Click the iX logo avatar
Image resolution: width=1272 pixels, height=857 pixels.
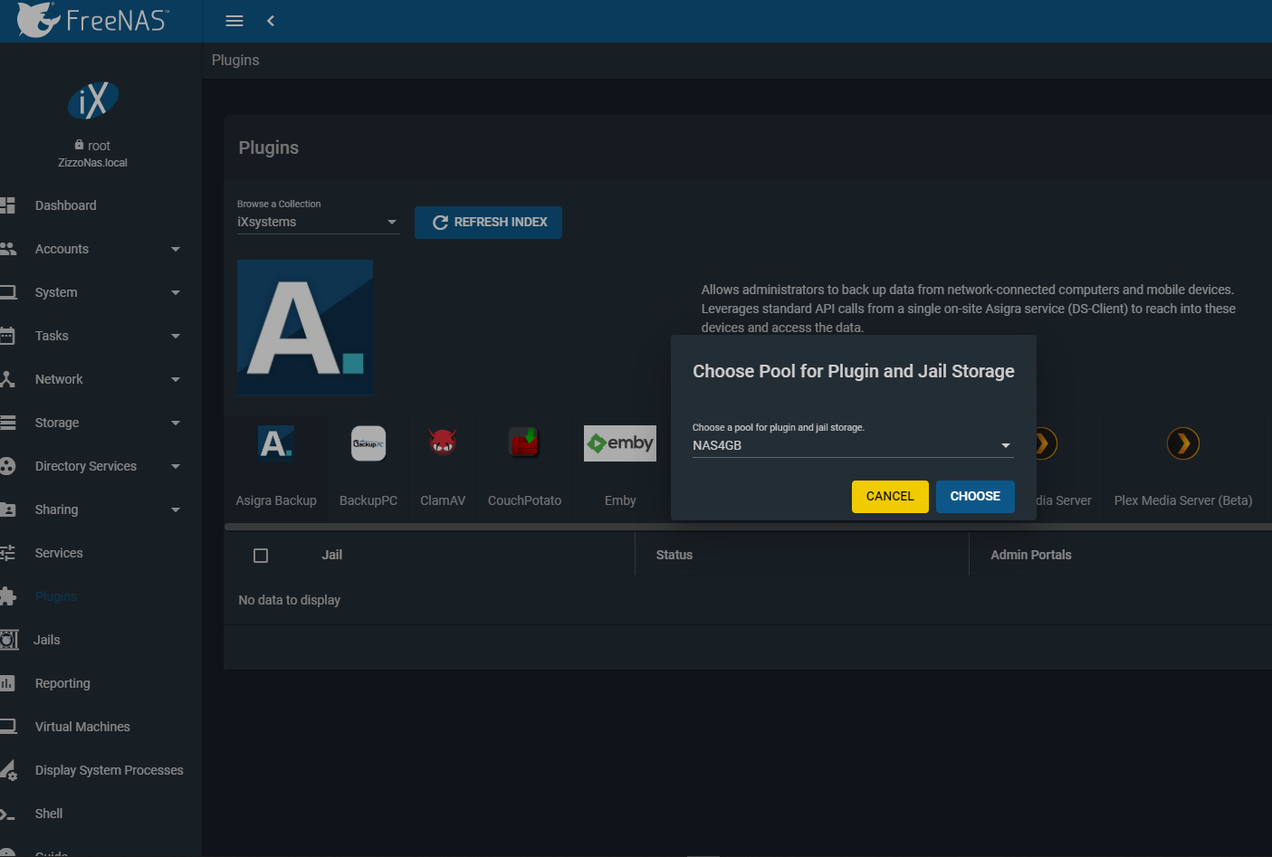(93, 100)
